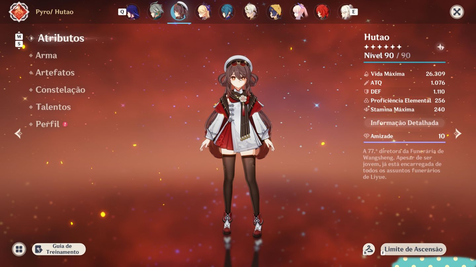The height and width of the screenshot is (267, 476).
Task: Close the character screen with X
Action: [457, 12]
